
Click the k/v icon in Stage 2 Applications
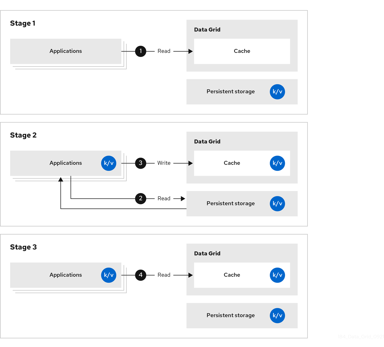[x=109, y=163]
